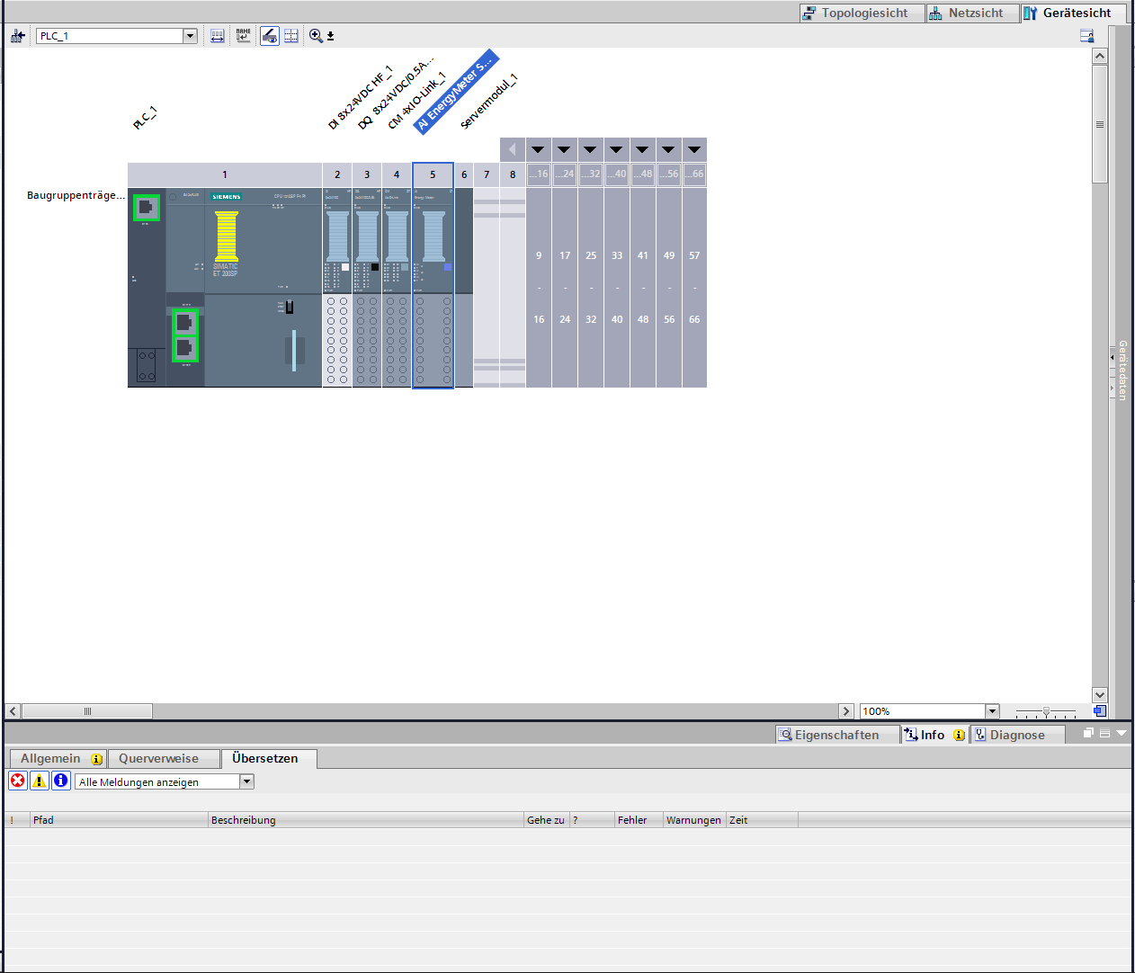1135x973 pixels.
Task: Click the overview navigation icon at bottom right
Action: (1099, 711)
